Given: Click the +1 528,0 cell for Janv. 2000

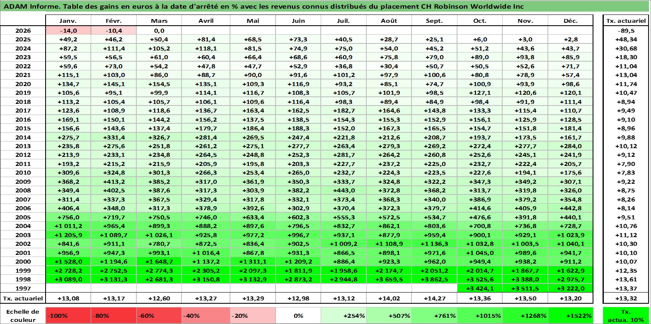Looking at the screenshot, I should click(68, 262).
